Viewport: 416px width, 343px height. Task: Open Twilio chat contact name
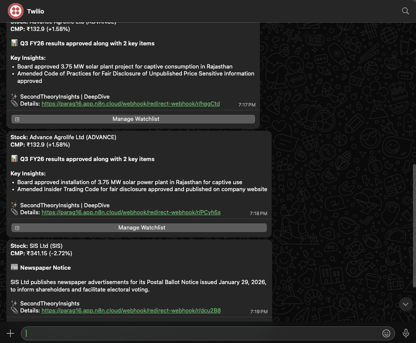pos(36,11)
